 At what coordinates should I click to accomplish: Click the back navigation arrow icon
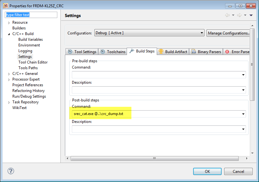click(x=227, y=15)
